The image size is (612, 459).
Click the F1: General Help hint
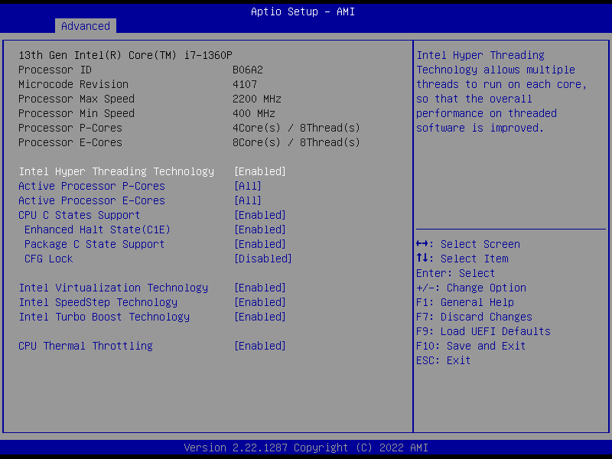point(465,302)
